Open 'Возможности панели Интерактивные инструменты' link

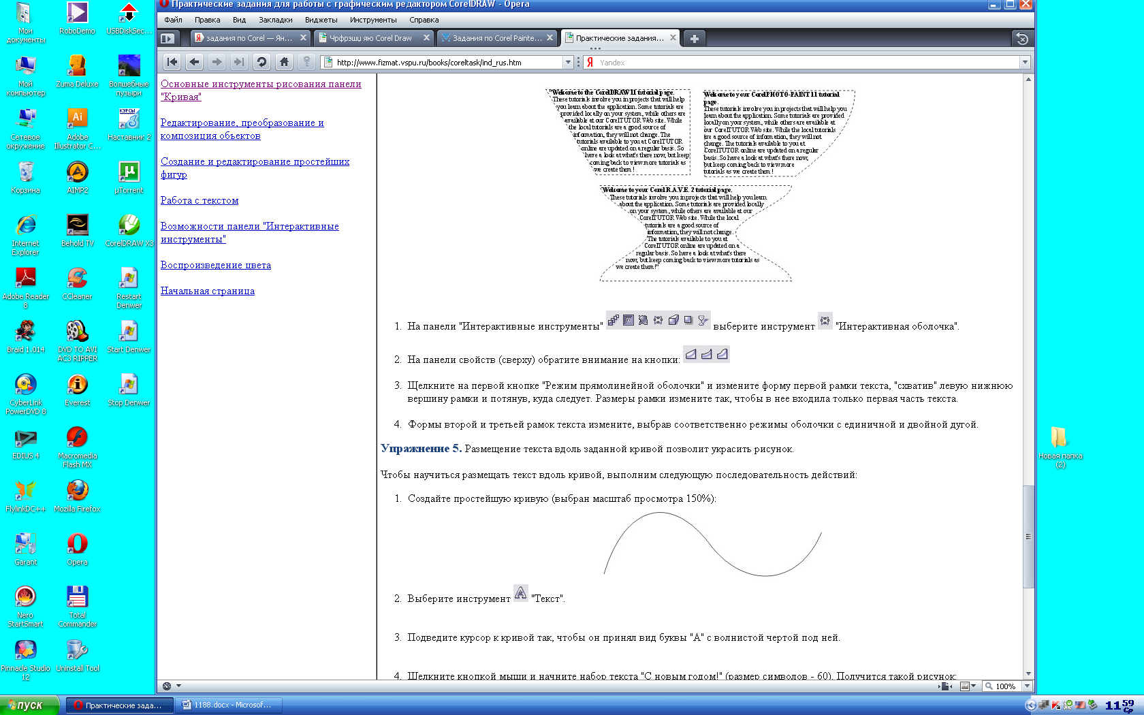coord(249,233)
